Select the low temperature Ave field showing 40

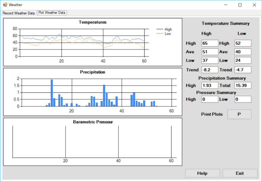pos(243,52)
